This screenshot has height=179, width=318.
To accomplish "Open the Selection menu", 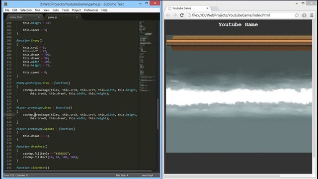I will pos(26,10).
